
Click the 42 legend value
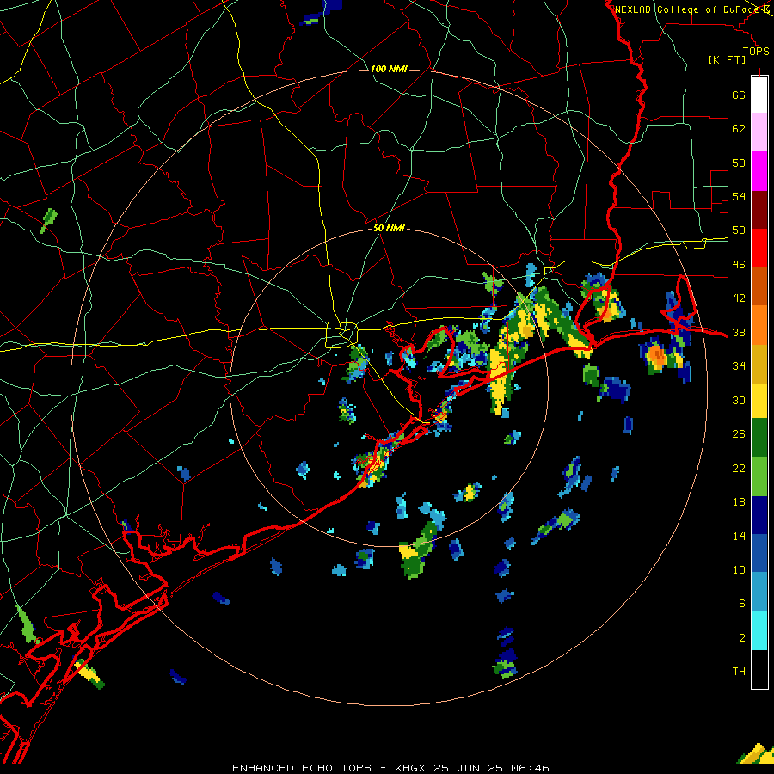tap(739, 298)
